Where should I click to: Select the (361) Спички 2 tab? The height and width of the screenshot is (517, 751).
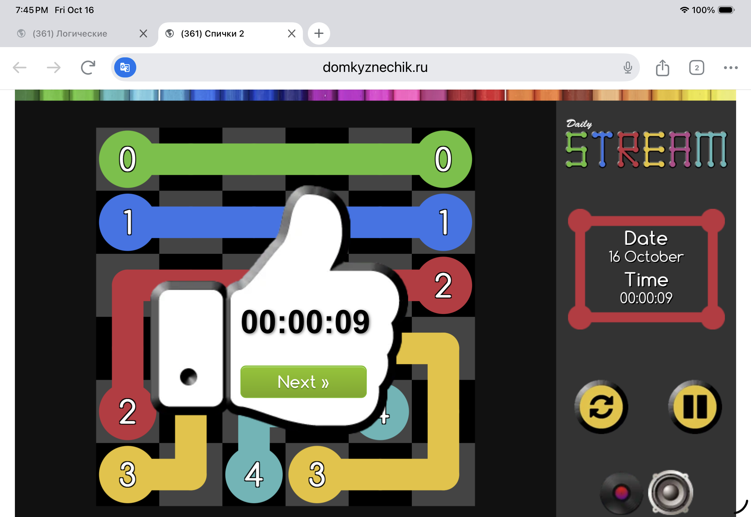point(212,33)
